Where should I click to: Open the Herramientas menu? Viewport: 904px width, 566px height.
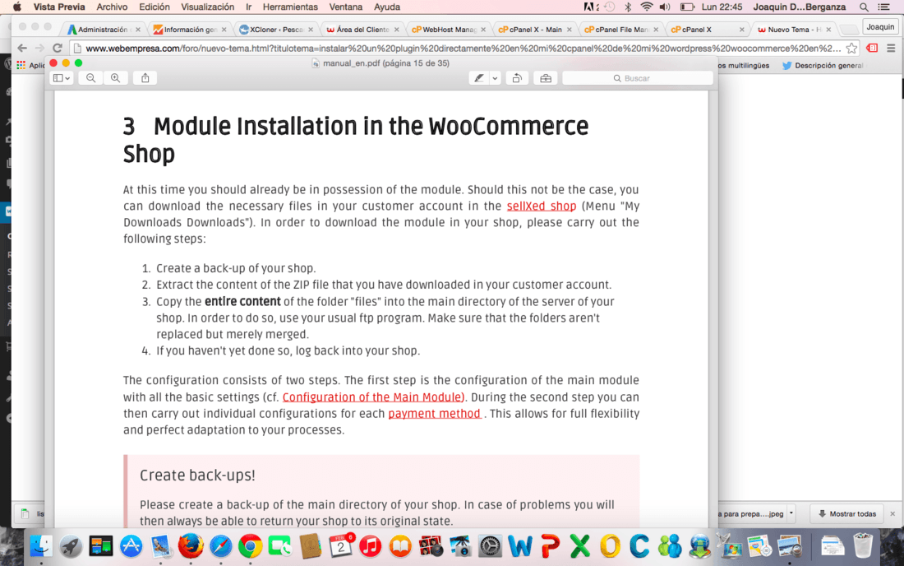(290, 7)
